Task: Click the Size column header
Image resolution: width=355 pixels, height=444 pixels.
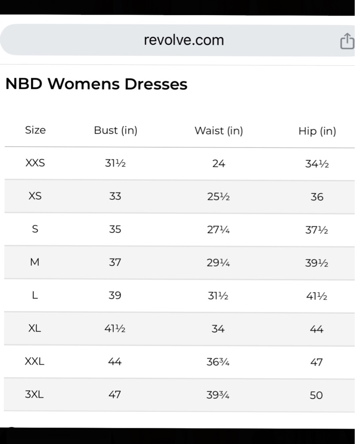Action: pyautogui.click(x=35, y=130)
